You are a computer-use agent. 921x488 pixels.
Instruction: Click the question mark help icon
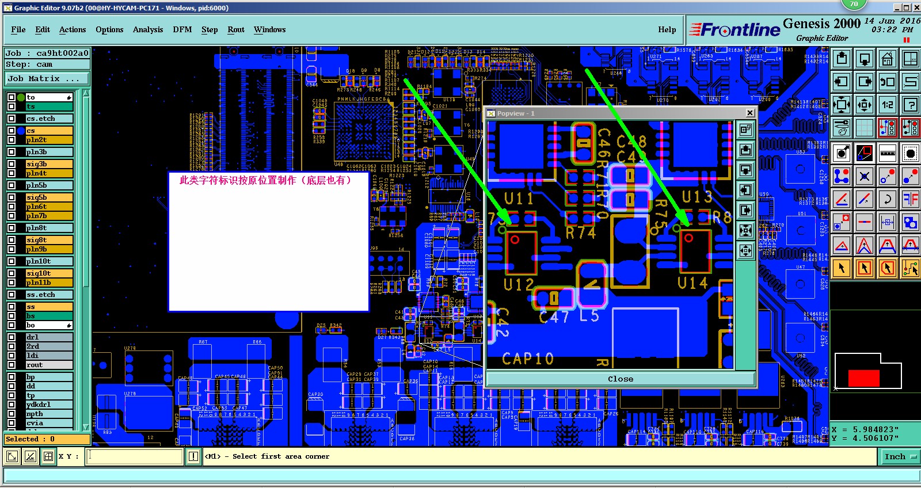pos(911,105)
